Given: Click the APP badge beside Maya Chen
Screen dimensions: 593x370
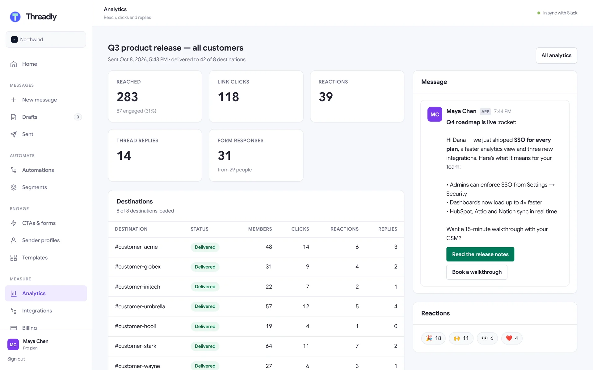Looking at the screenshot, I should click(x=485, y=112).
